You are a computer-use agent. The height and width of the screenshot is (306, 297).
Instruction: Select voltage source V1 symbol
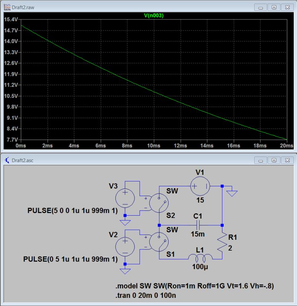[200, 186]
